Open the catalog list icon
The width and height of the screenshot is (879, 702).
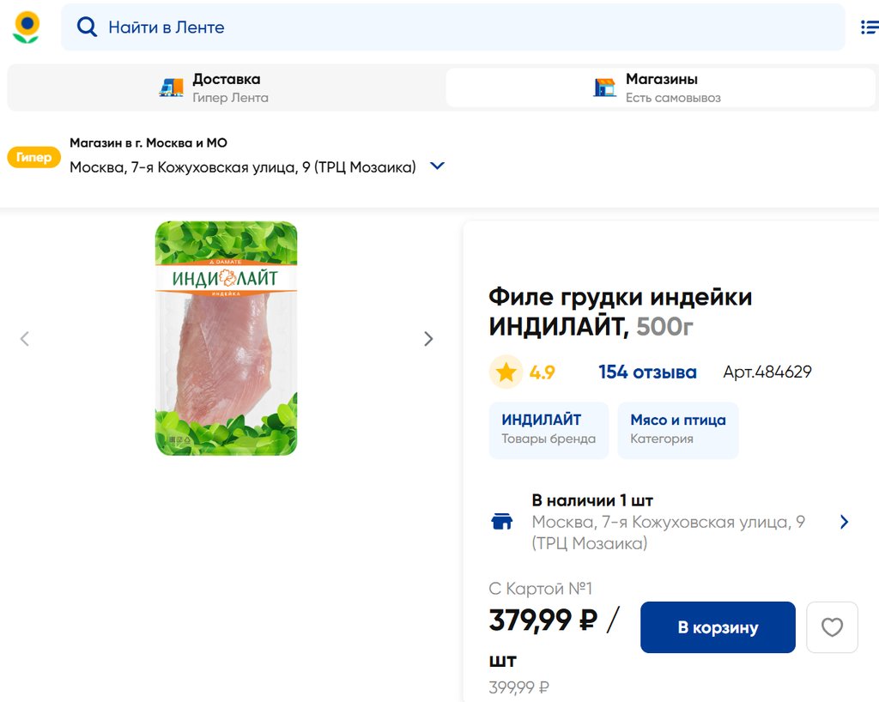(869, 27)
